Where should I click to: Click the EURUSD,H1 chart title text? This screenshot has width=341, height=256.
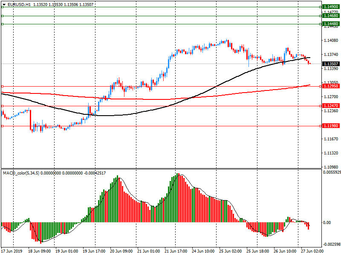(19, 5)
